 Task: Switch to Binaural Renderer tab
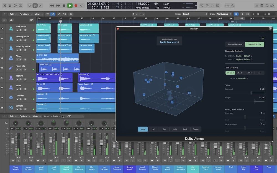click(x=235, y=44)
